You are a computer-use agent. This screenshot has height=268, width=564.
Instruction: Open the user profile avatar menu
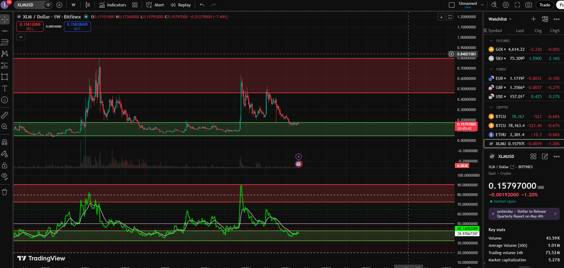pos(6,5)
